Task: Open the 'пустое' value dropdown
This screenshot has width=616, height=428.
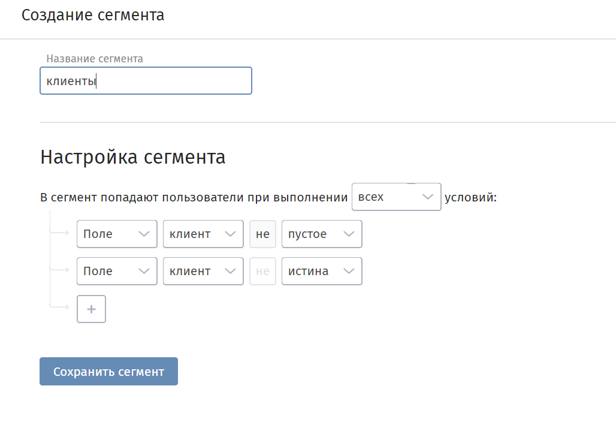Action: pos(322,234)
